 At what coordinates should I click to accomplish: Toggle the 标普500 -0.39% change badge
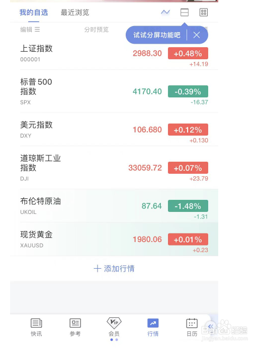point(188,91)
